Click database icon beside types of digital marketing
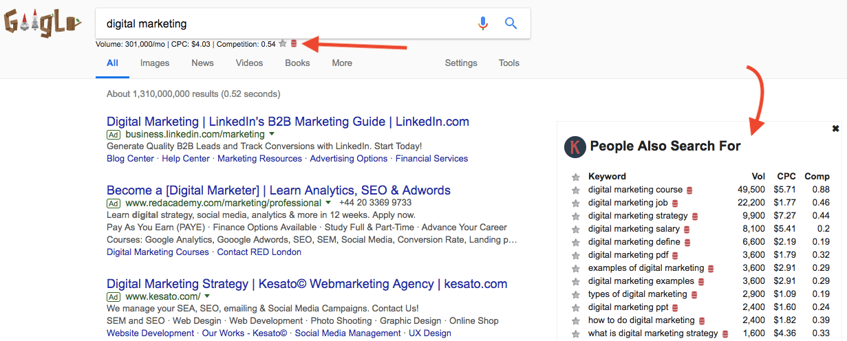The width and height of the screenshot is (847, 341). (x=694, y=294)
